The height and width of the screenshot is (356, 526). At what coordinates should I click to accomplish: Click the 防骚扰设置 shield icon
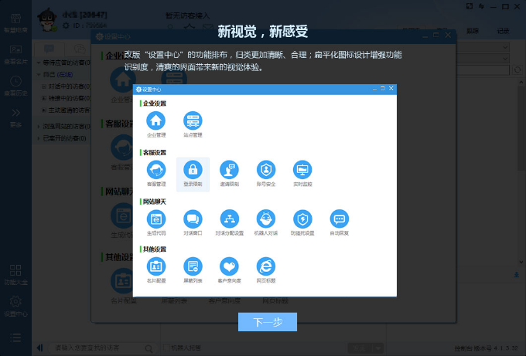point(302,218)
